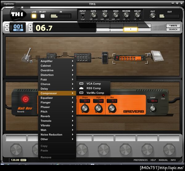
Task: Click the RSS Comp pedal icon
Action: click(x=81, y=88)
